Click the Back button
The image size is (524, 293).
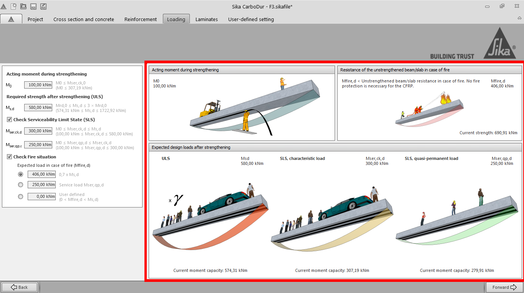(x=19, y=287)
